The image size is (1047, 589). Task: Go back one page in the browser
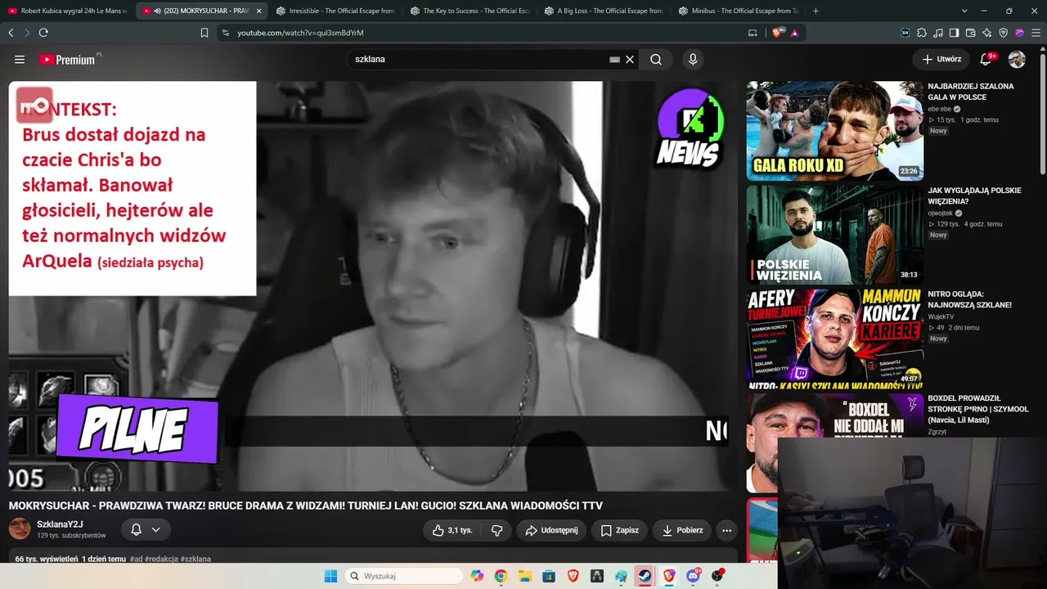coord(11,33)
